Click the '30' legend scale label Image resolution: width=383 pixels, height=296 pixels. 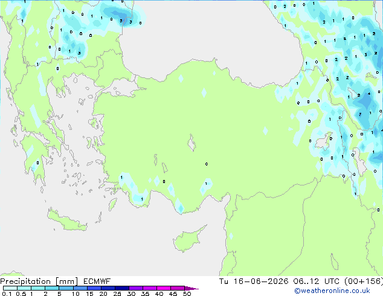(x=131, y=294)
